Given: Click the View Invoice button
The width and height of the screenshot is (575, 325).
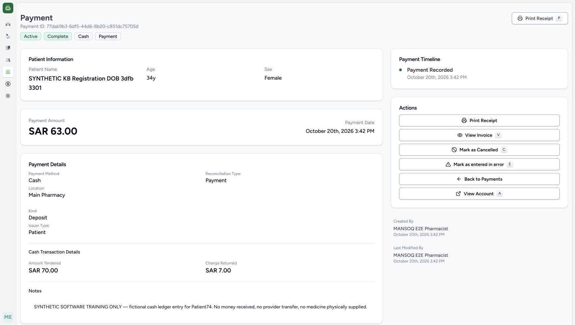Looking at the screenshot, I should [x=479, y=135].
